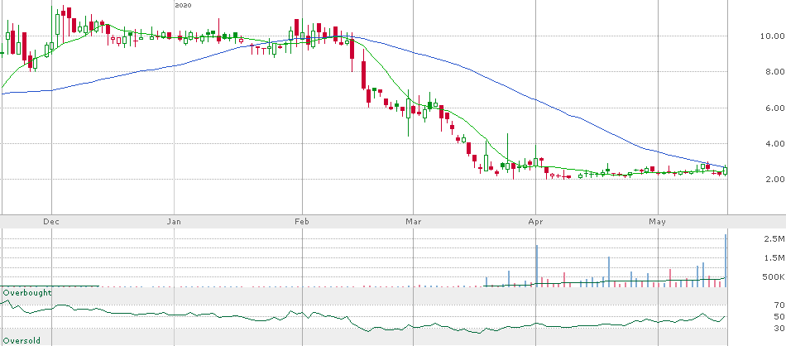Click the 70 RSI axis label
The height and width of the screenshot is (346, 786).
pyautogui.click(x=779, y=305)
